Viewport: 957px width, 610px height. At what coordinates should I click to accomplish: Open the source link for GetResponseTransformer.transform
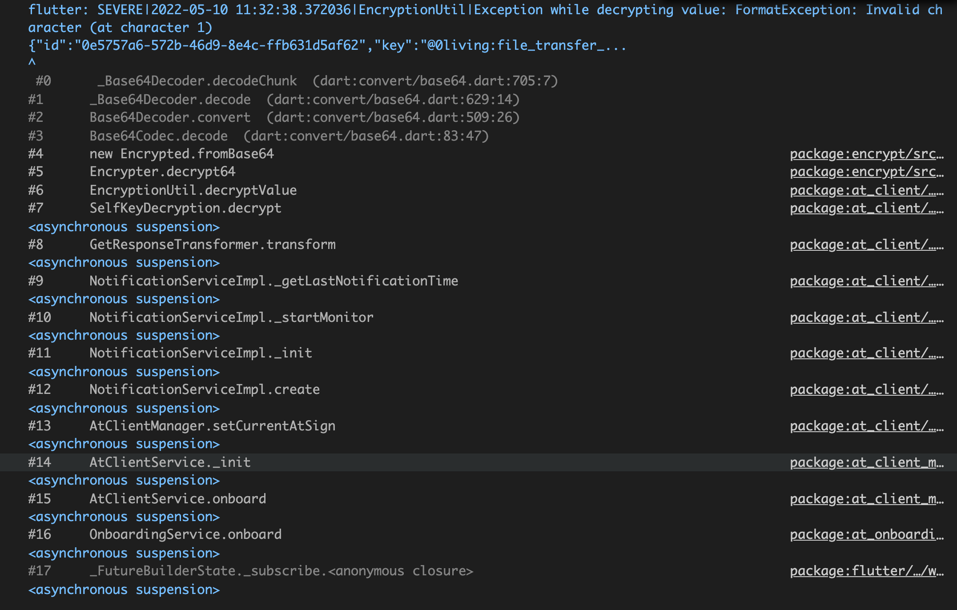865,244
